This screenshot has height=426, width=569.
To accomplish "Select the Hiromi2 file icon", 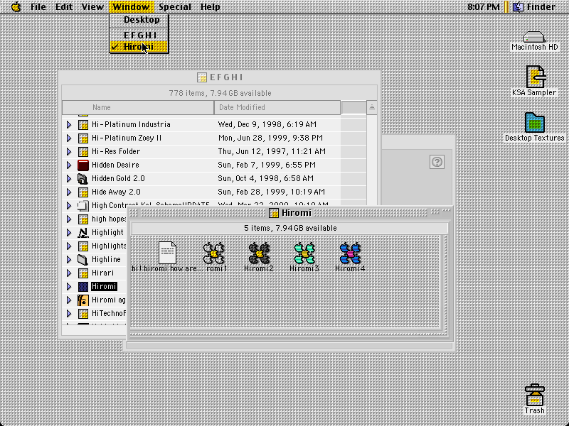I will tap(259, 253).
